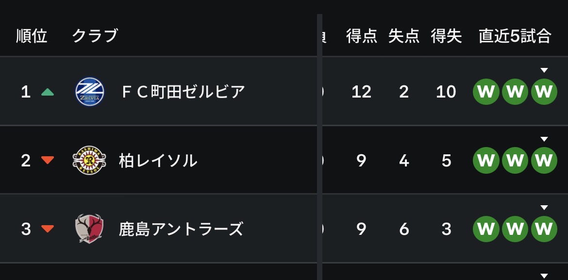Expand recent matches dropdown for FC町田ゼルビア

click(544, 70)
